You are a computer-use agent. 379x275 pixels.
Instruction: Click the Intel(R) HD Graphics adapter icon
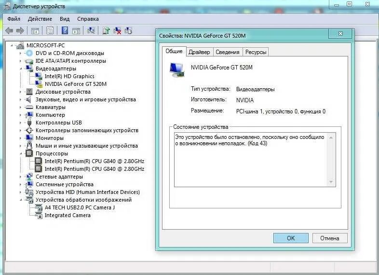point(39,76)
